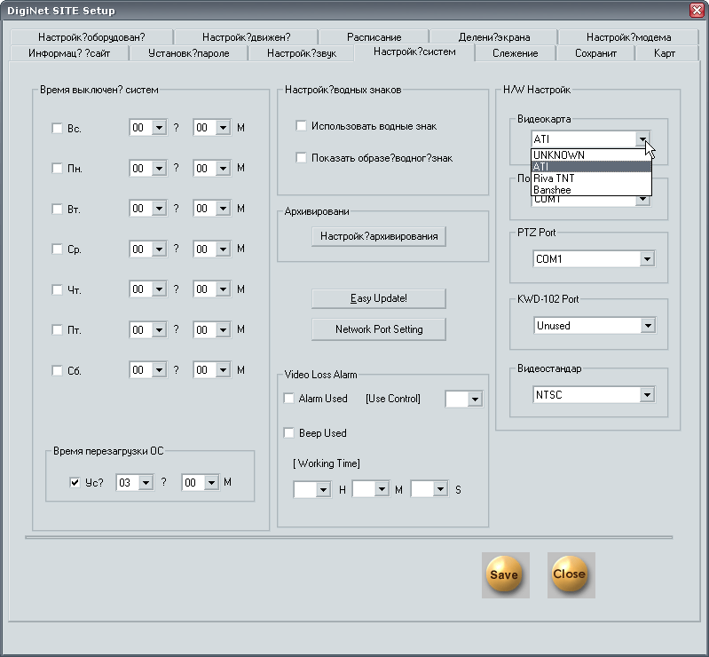Expand the KWD-102 Port dropdown
This screenshot has height=657, width=709.
pyautogui.click(x=646, y=326)
